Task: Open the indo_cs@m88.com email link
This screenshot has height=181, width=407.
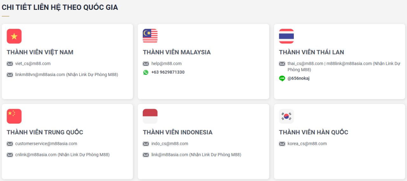Action: point(170,144)
